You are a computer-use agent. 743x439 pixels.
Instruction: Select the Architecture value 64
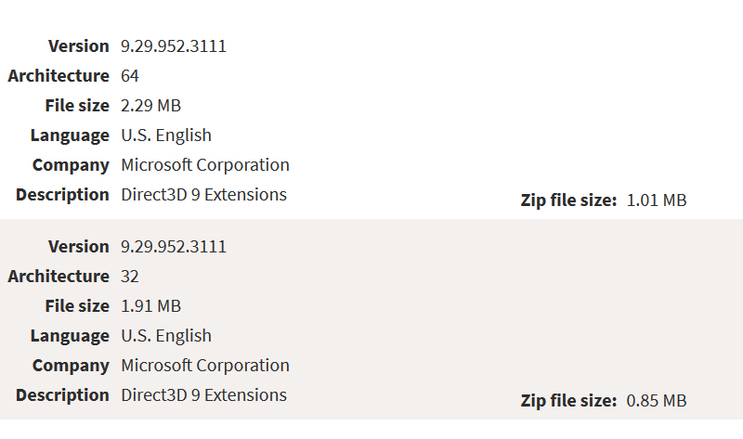[x=130, y=76]
